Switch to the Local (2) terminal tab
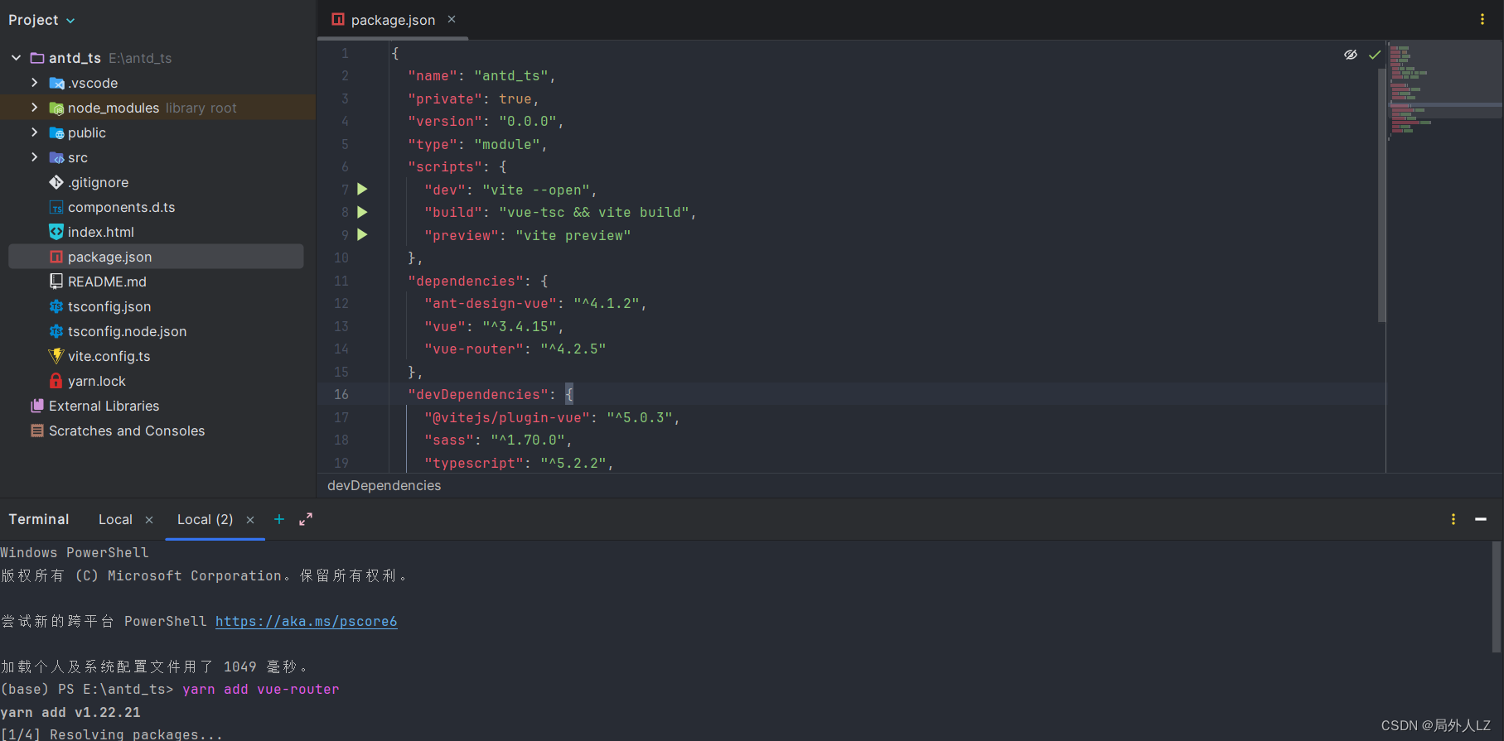The width and height of the screenshot is (1504, 741). 205,520
